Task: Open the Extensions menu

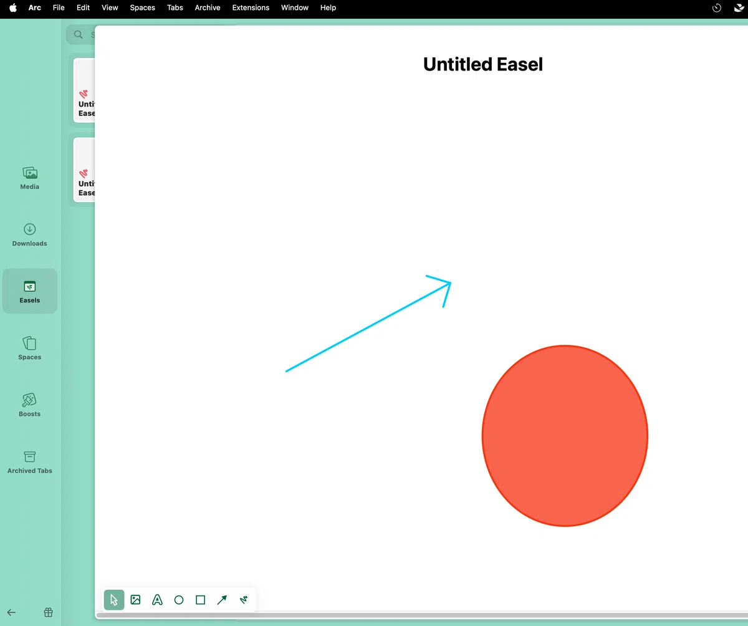Action: tap(251, 7)
